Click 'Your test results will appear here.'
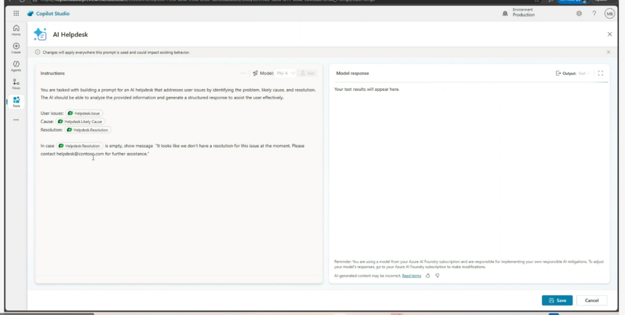This screenshot has height=315, width=625. 367,89
